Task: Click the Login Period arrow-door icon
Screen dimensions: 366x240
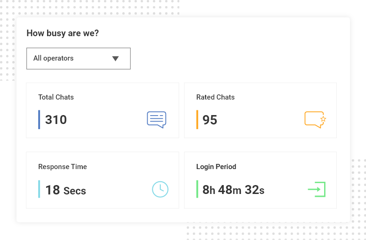Action: 317,189
